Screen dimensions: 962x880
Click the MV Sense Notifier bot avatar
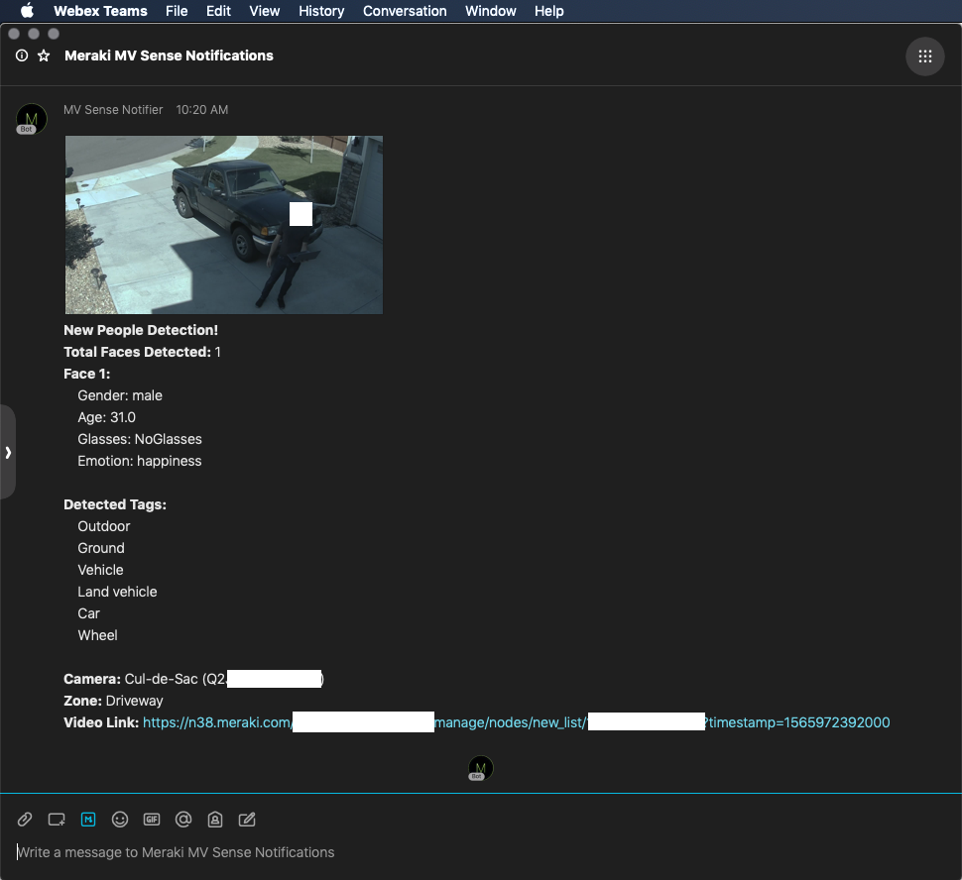tap(32, 119)
